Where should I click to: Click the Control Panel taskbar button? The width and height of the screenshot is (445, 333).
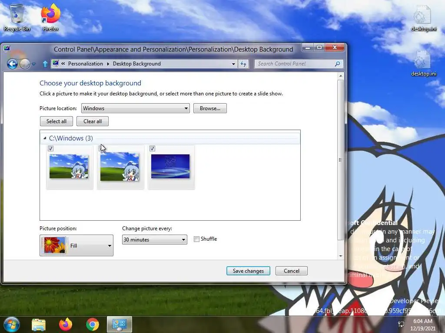tap(120, 324)
